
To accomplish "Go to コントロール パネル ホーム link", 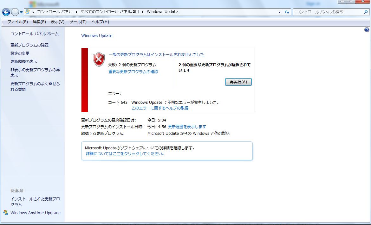I will pyautogui.click(x=35, y=34).
